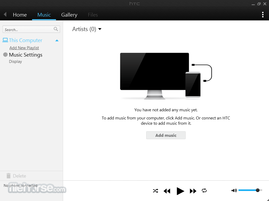Click the Add New Playlist link
The image size is (269, 201).
click(24, 48)
